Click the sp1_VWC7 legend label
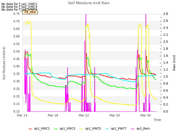 tap(119, 128)
